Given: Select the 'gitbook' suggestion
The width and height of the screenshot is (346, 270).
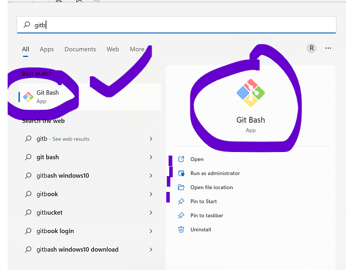Looking at the screenshot, I should (x=90, y=194).
